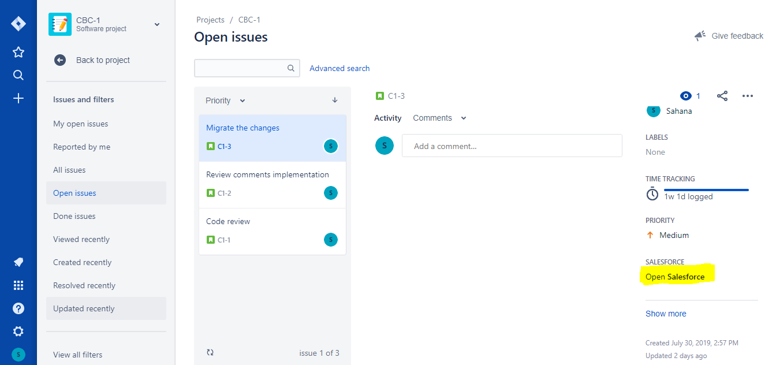Click the time tracking progress bar
This screenshot has height=365, width=776.
706,189
